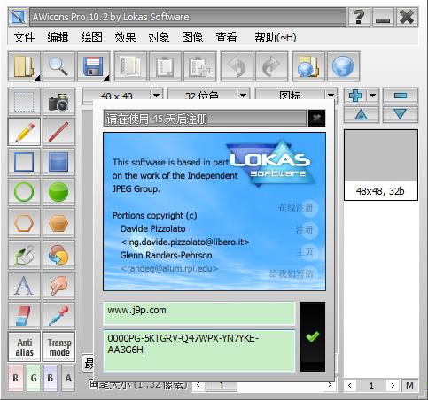Save using the floppy disk icon
428x400 pixels.
93,66
